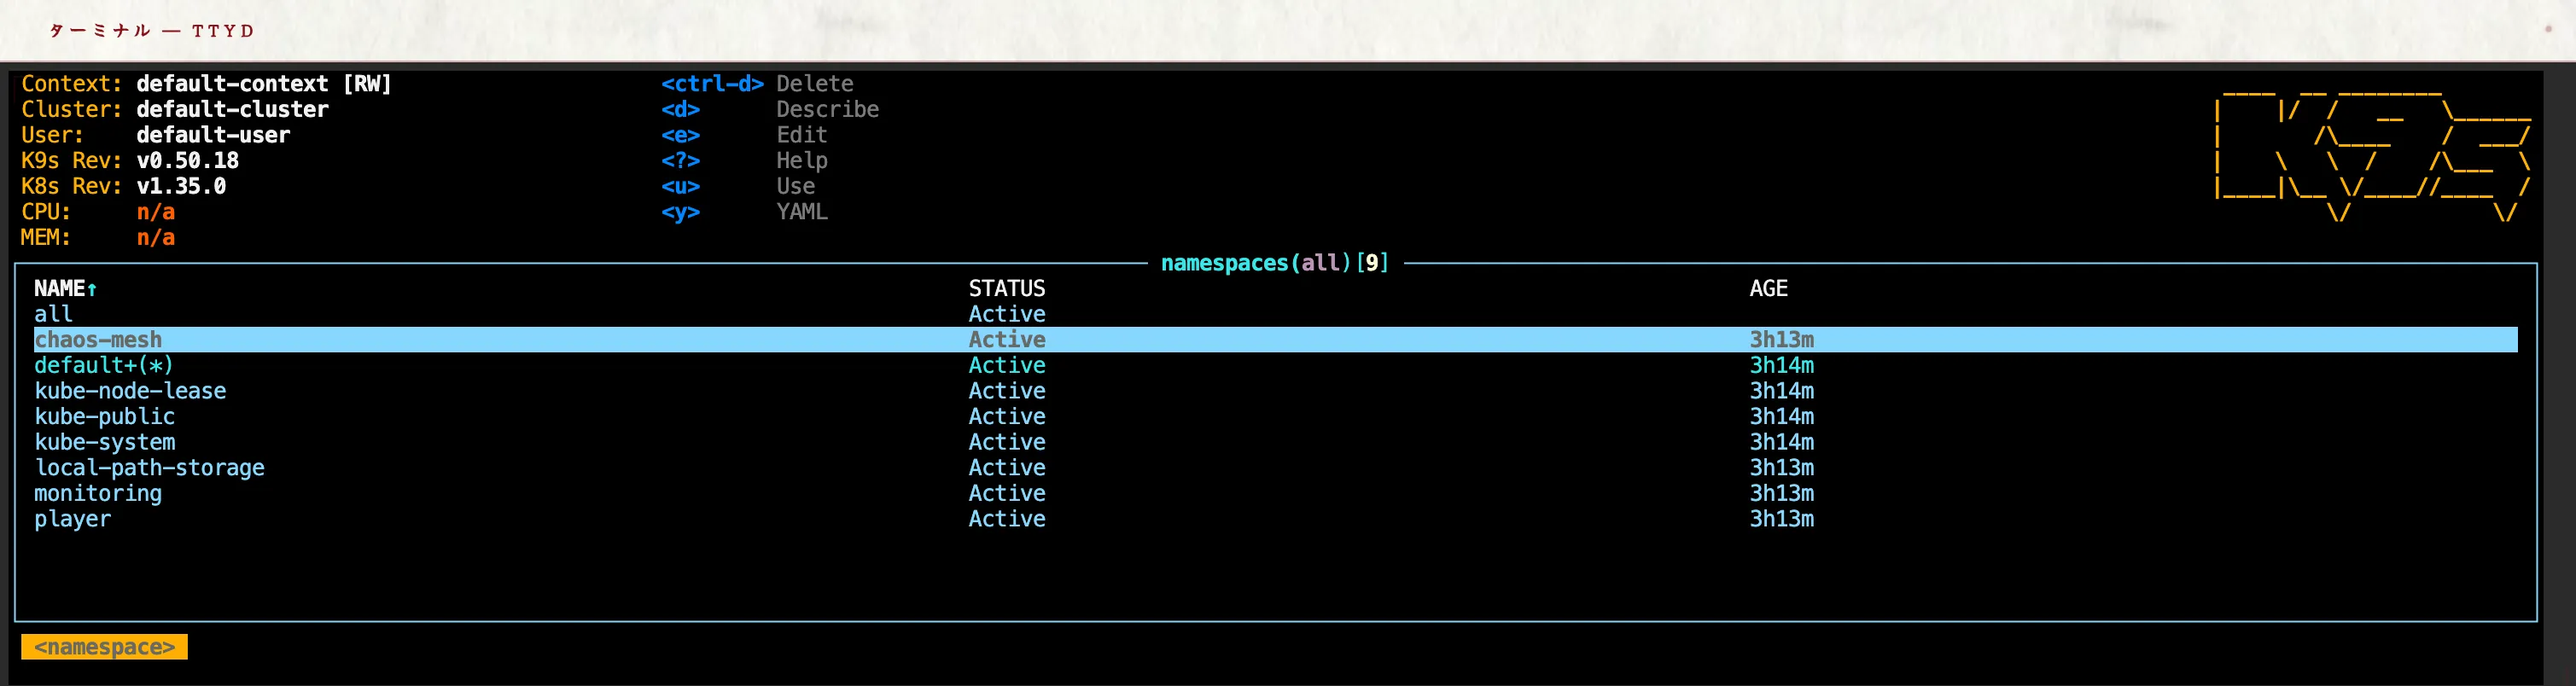Select the kube-system namespace row

point(105,442)
